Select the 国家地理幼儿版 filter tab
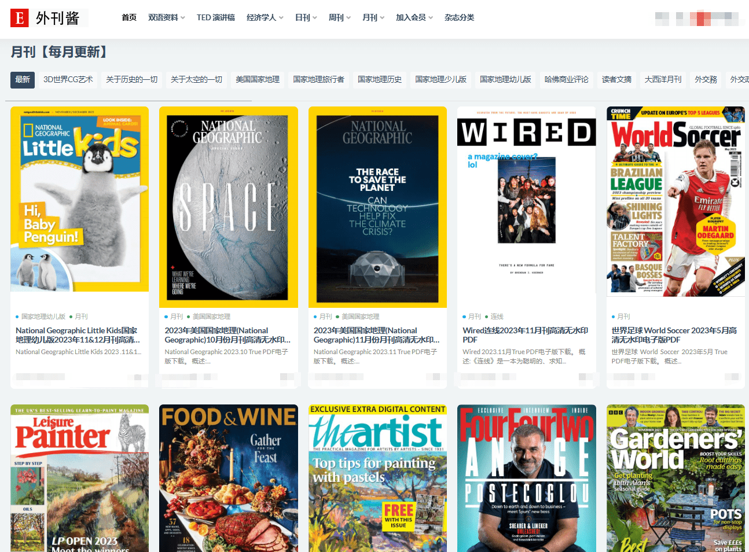 coord(506,80)
